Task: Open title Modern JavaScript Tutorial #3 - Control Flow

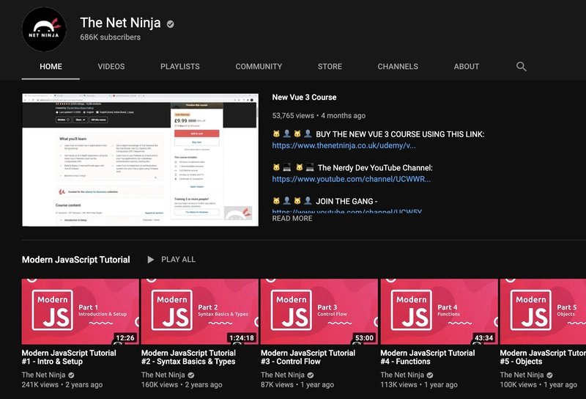Action: coord(308,357)
